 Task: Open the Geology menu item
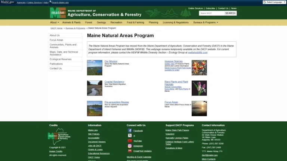pos(101,22)
